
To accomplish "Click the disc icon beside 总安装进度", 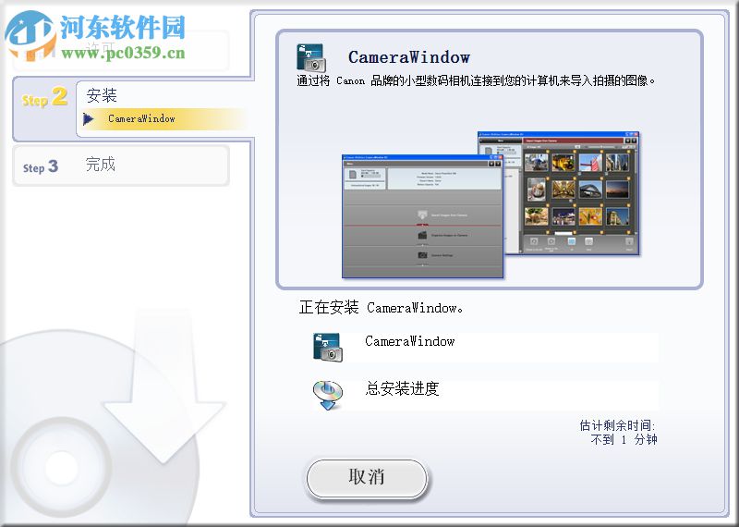I will [x=328, y=395].
